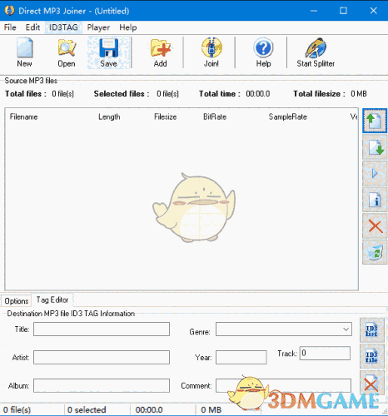Switch to the Options tab
The height and width of the screenshot is (416, 388).
tap(17, 301)
